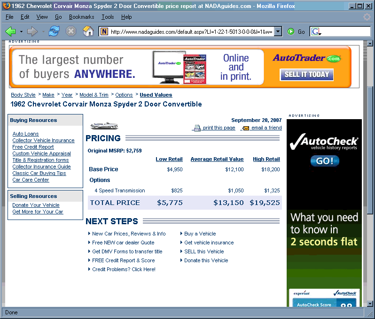Open the Help menu
The height and width of the screenshot is (319, 375).
point(126,17)
